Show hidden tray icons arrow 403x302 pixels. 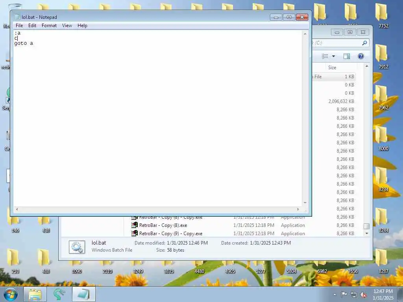tap(335, 295)
